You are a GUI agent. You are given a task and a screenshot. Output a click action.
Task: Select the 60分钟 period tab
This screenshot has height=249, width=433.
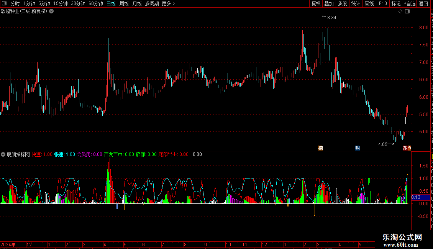click(x=96, y=3)
